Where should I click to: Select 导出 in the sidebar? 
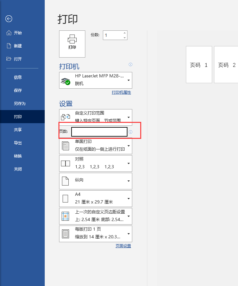[x=22, y=143]
